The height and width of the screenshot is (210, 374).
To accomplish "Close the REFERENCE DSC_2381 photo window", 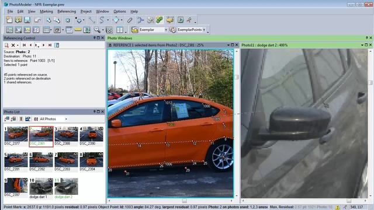I will click(x=237, y=45).
